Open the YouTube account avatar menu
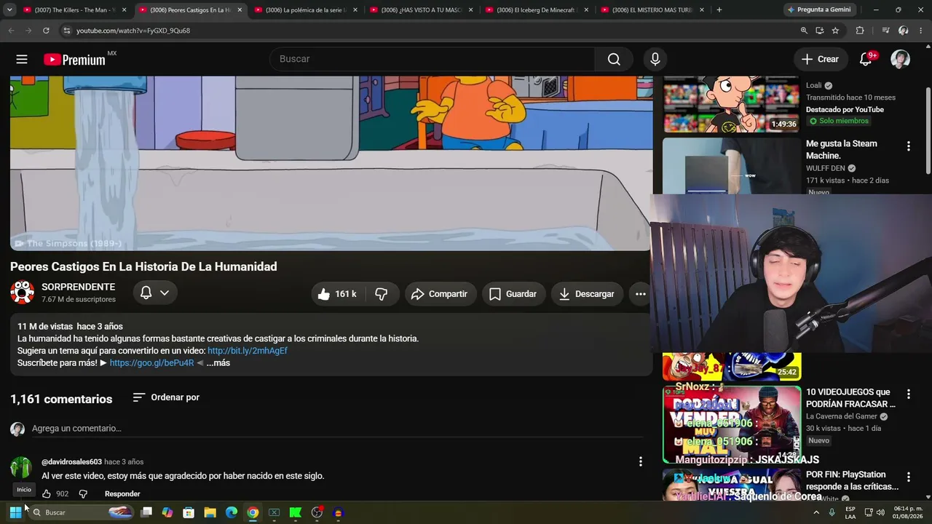This screenshot has height=524, width=932. (901, 59)
